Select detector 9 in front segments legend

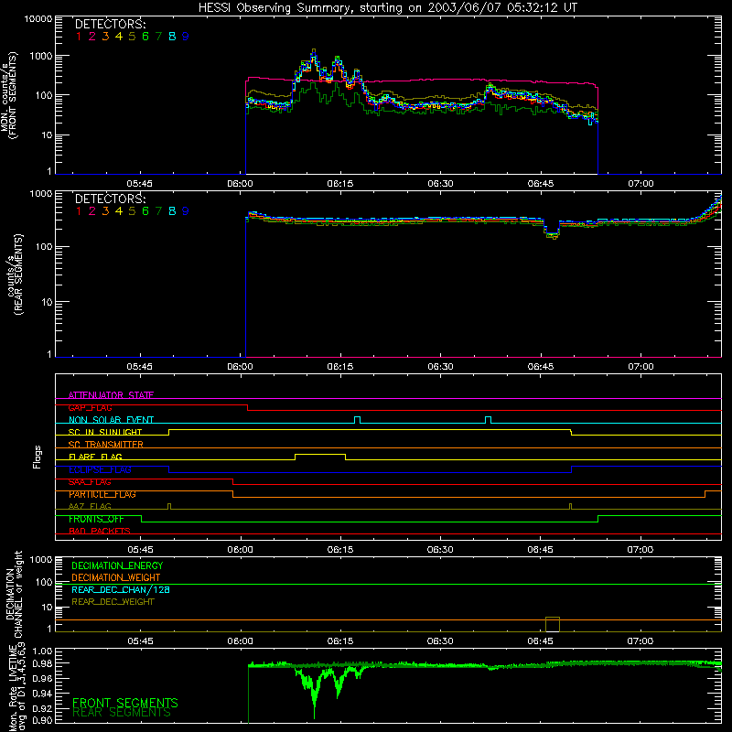(x=186, y=37)
